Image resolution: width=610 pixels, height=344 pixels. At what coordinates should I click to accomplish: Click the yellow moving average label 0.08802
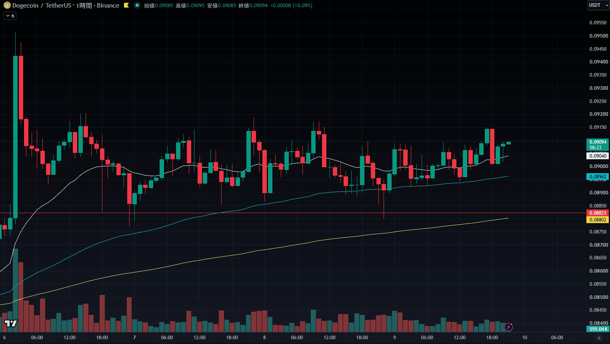click(598, 220)
